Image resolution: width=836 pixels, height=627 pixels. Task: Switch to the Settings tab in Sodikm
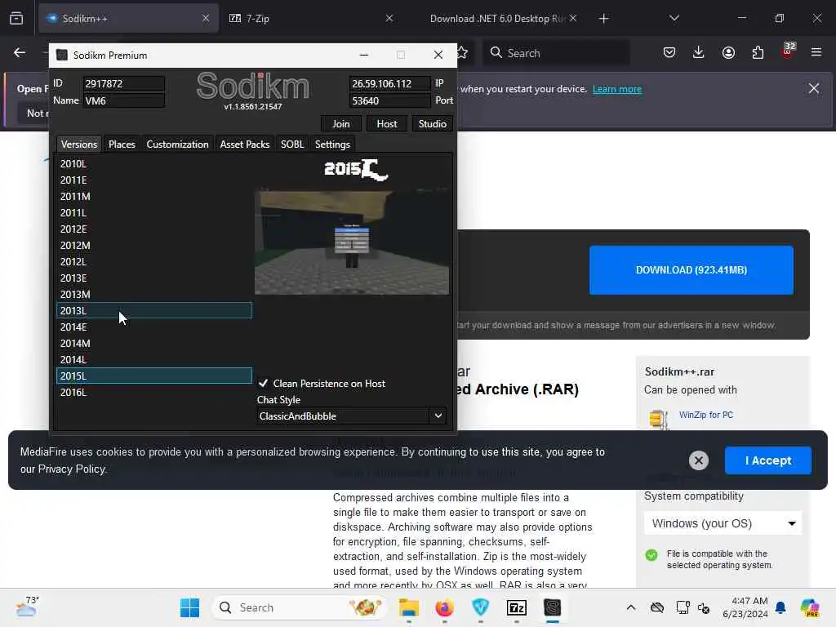point(332,144)
